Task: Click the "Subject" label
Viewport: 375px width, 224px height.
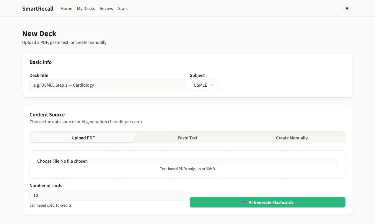Action: click(197, 75)
